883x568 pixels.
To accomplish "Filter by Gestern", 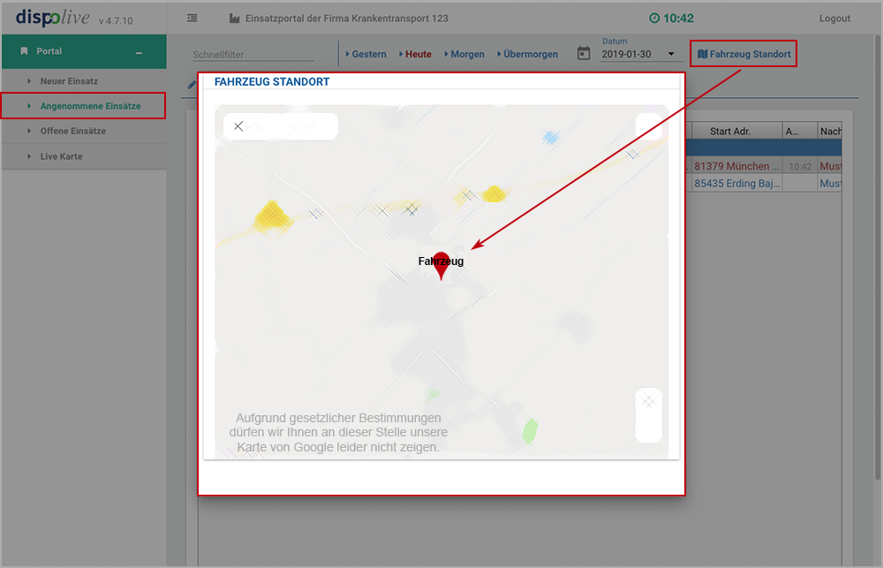I will 368,54.
